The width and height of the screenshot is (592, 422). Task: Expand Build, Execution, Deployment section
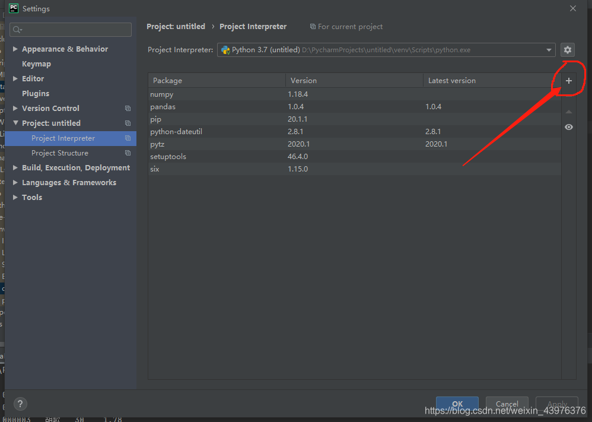[x=15, y=167]
